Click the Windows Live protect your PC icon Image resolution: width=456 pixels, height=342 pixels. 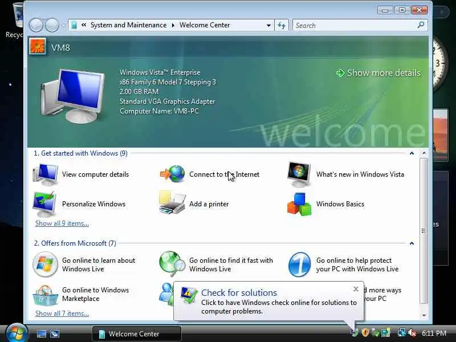pos(299,264)
